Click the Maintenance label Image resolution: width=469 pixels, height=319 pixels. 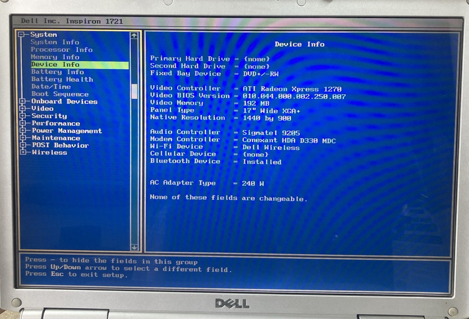[x=56, y=138]
